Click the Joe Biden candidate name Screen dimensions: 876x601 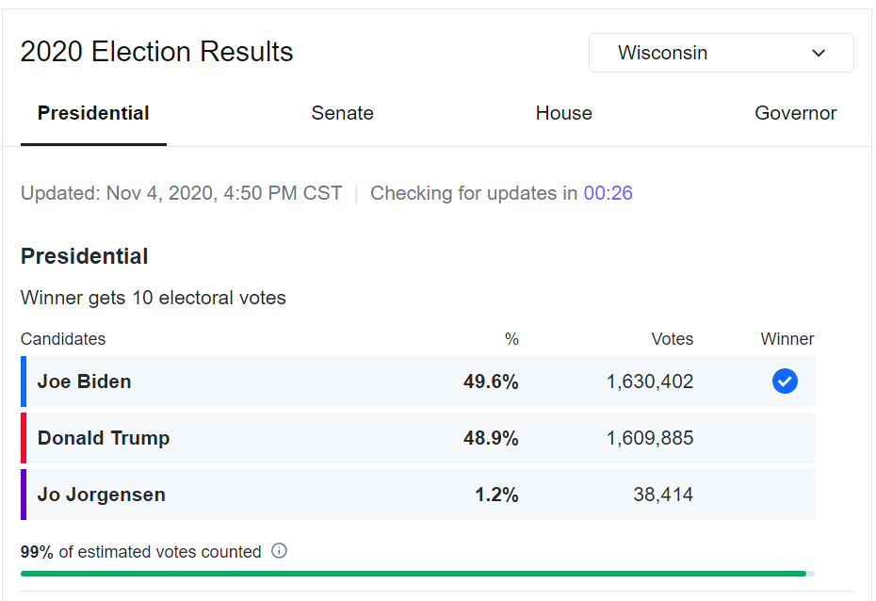pos(85,382)
